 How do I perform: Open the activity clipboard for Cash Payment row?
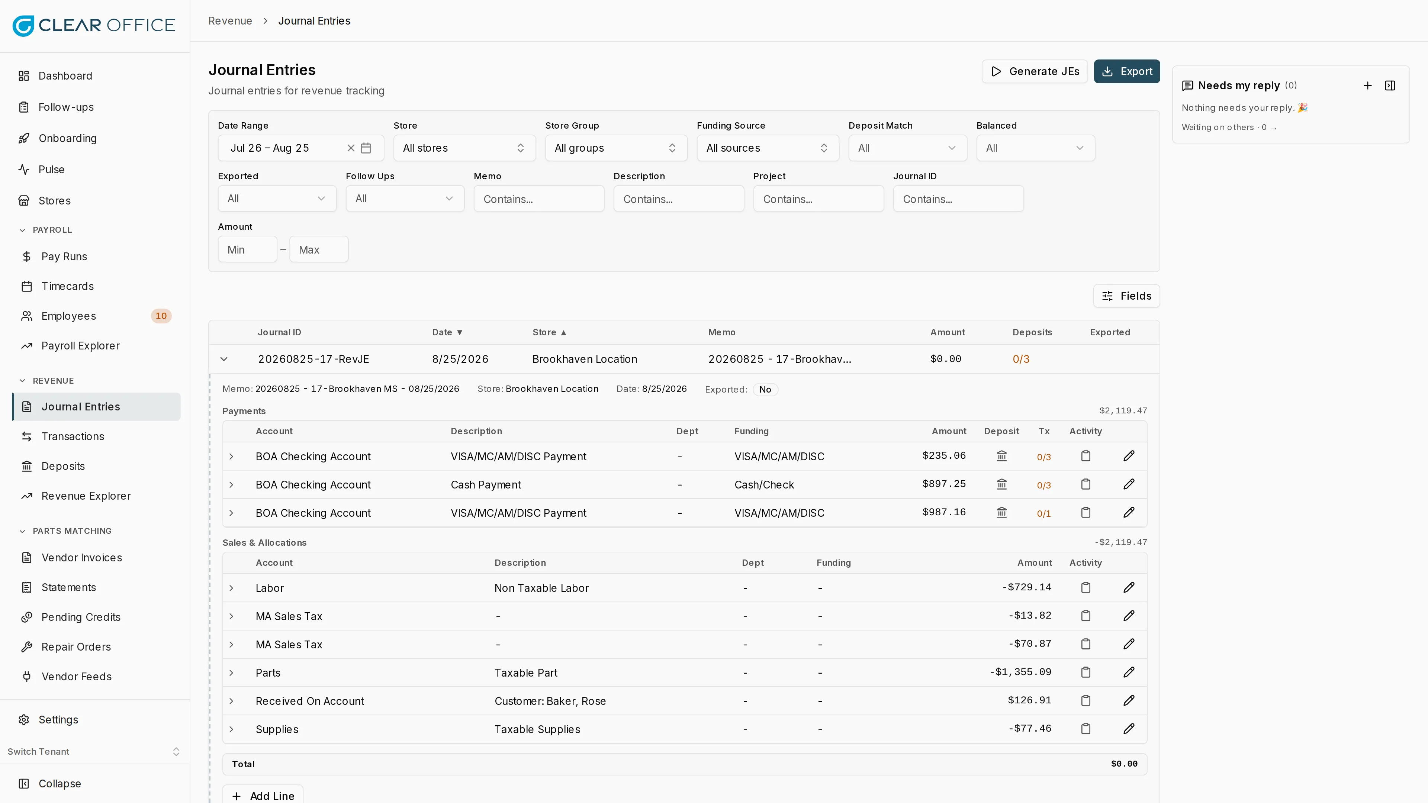[1086, 484]
